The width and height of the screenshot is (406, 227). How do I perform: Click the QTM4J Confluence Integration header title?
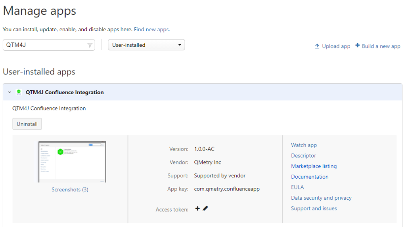tap(65, 92)
